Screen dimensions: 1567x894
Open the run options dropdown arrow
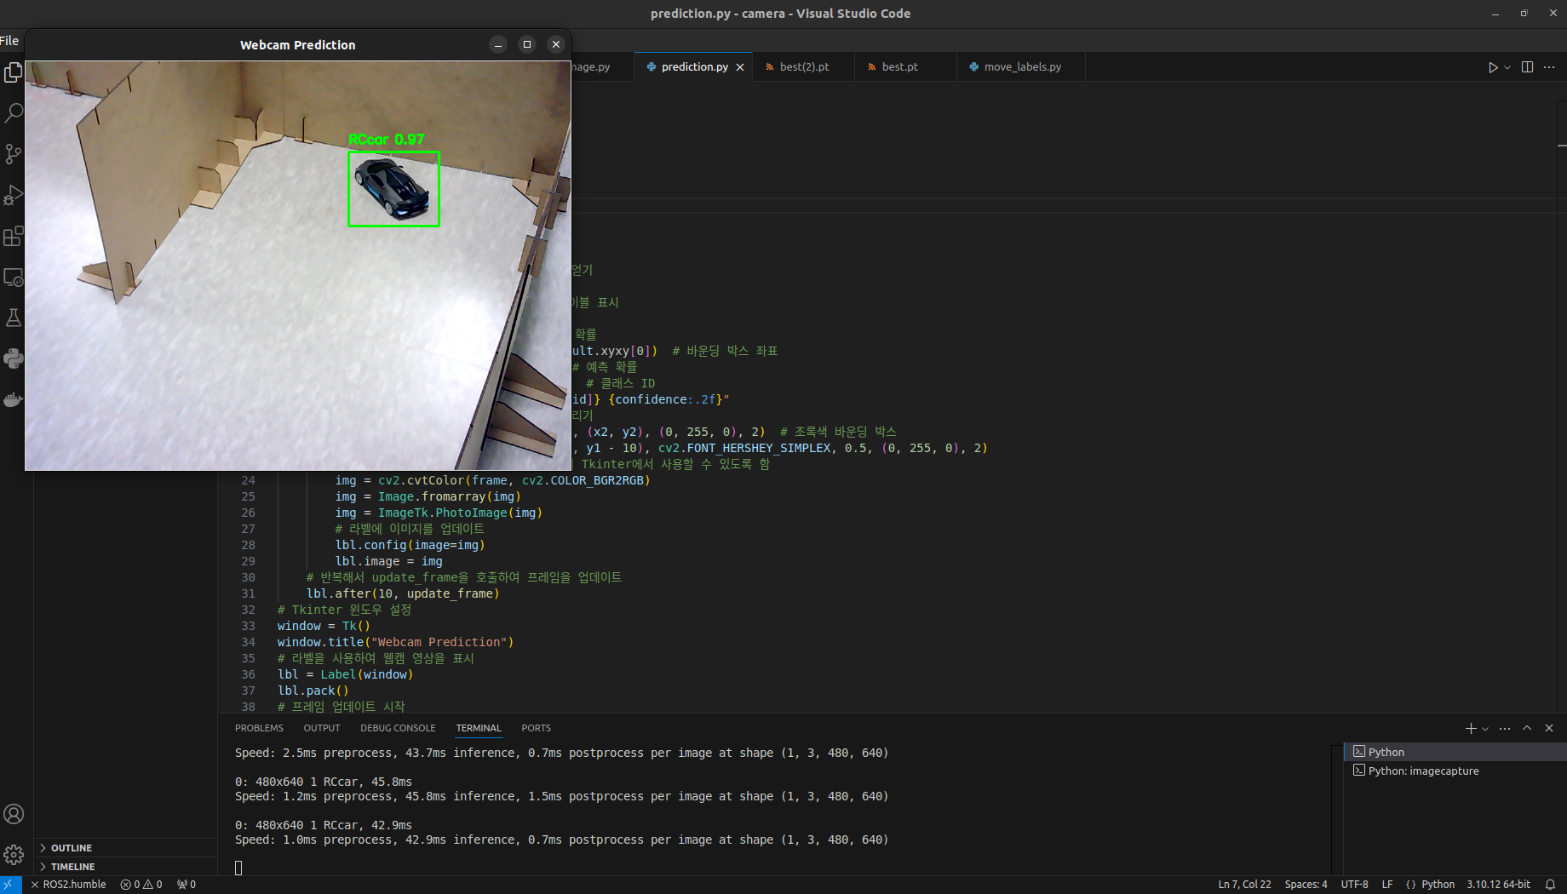[1507, 67]
